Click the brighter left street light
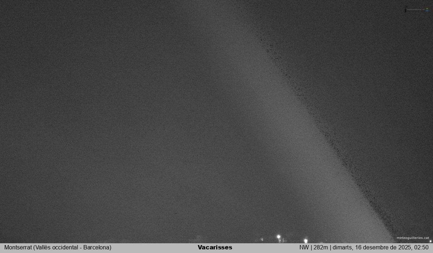 click(x=279, y=237)
